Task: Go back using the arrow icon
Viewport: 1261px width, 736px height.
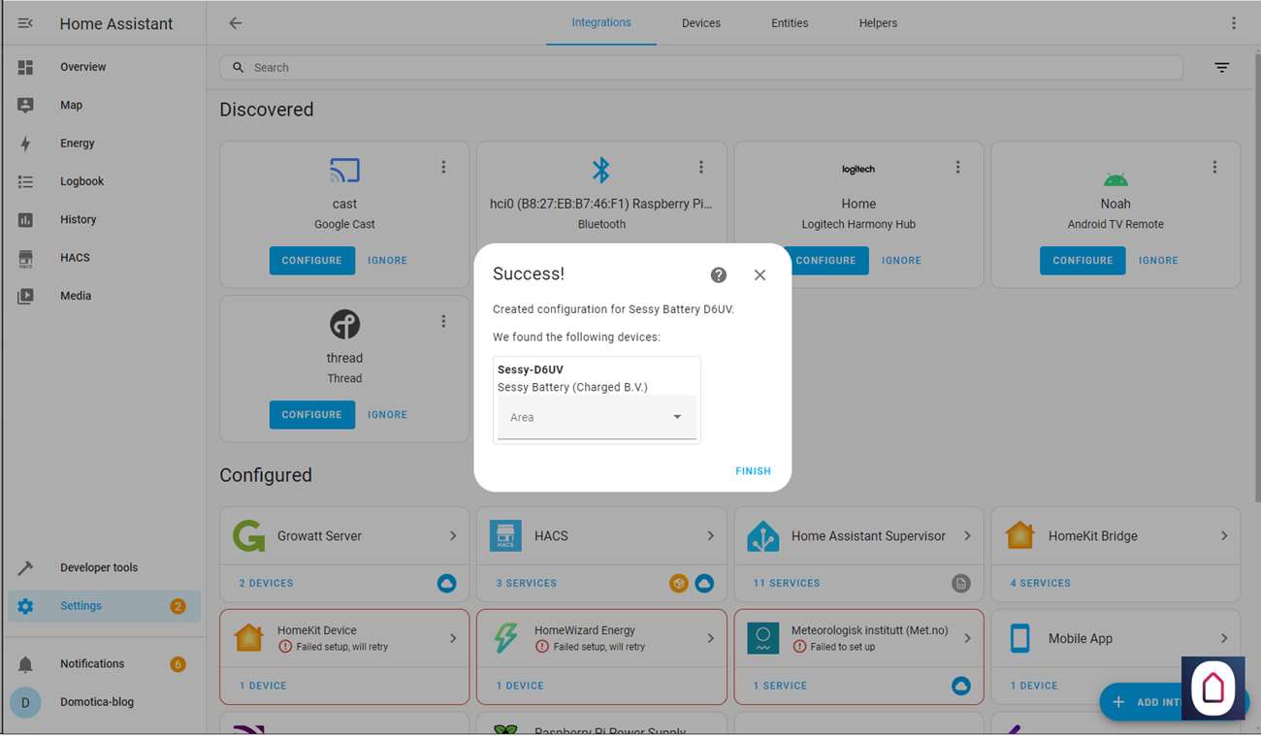Action: coord(236,23)
